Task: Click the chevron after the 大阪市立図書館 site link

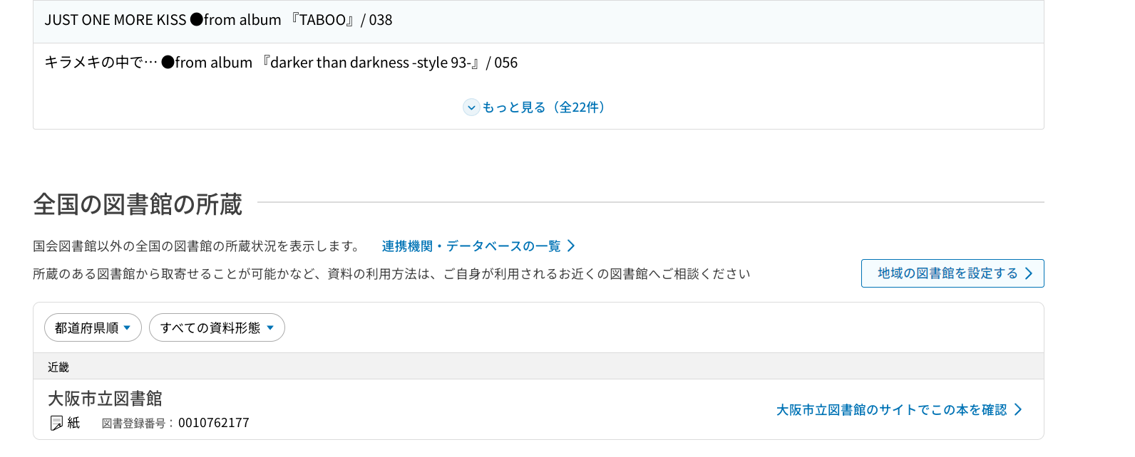Action: click(x=1018, y=410)
